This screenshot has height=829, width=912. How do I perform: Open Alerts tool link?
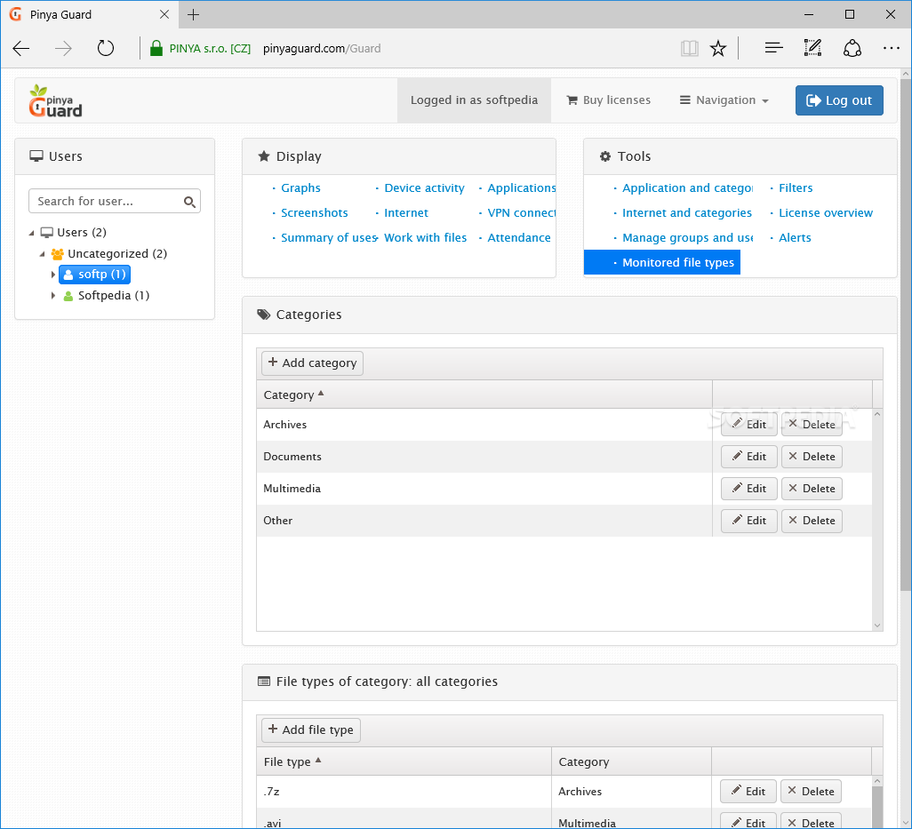click(x=795, y=238)
